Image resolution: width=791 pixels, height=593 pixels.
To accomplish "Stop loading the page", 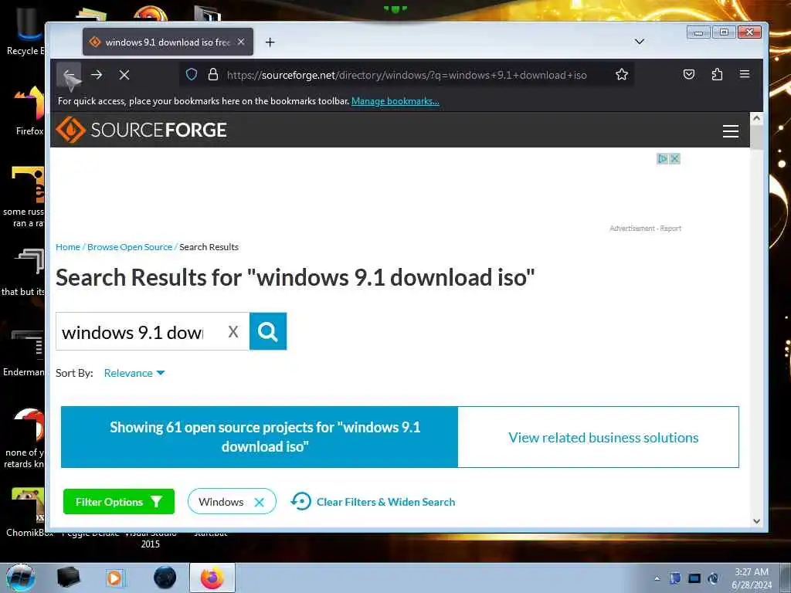I will point(124,75).
